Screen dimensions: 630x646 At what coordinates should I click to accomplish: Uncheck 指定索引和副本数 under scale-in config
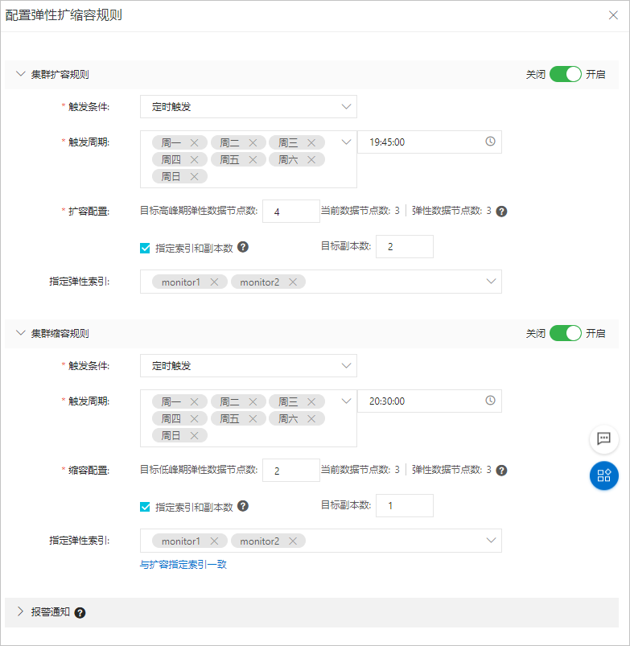145,507
